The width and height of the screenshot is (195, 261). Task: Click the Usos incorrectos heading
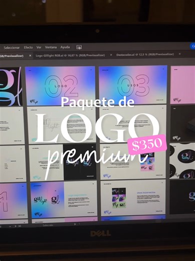pos(146,193)
